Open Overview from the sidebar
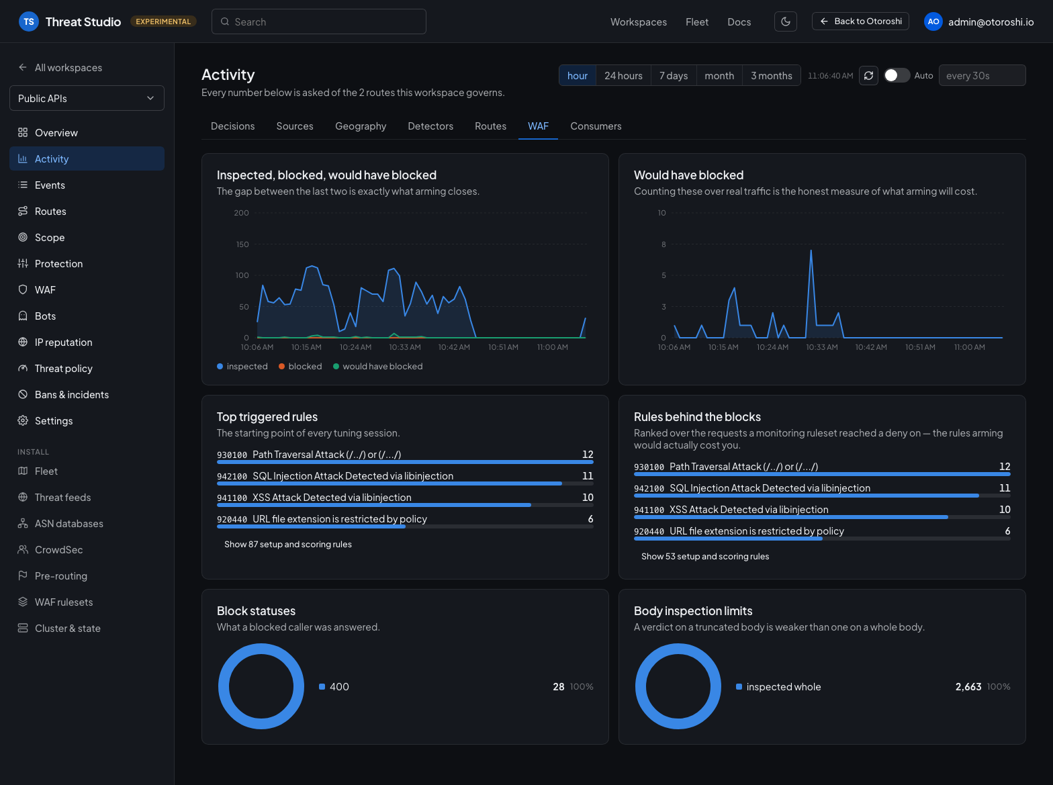Image resolution: width=1053 pixels, height=785 pixels. point(87,132)
